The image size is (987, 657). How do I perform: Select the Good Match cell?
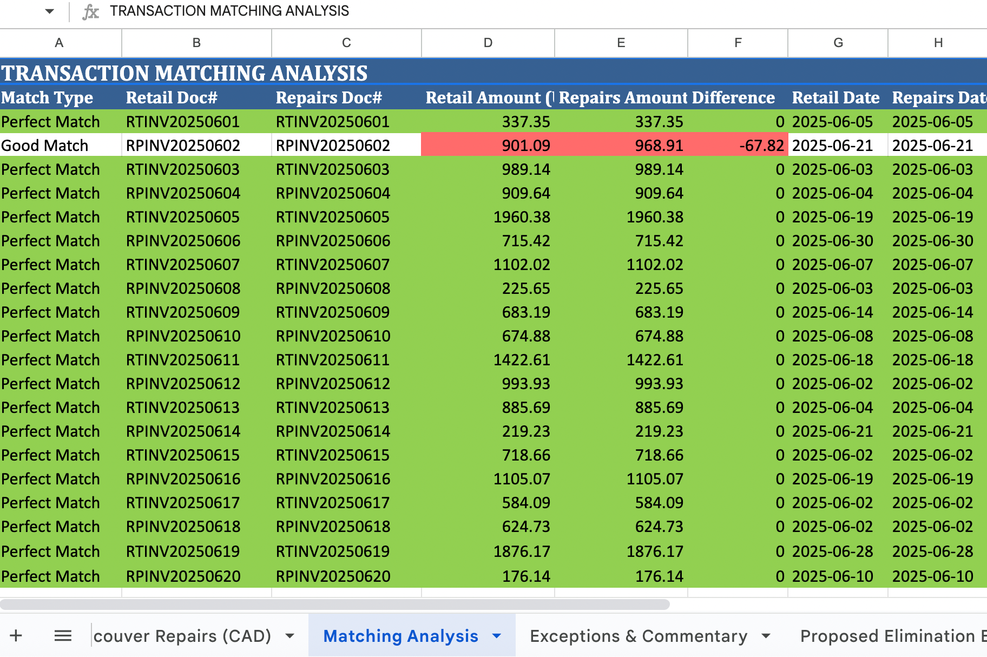pyautogui.click(x=61, y=145)
